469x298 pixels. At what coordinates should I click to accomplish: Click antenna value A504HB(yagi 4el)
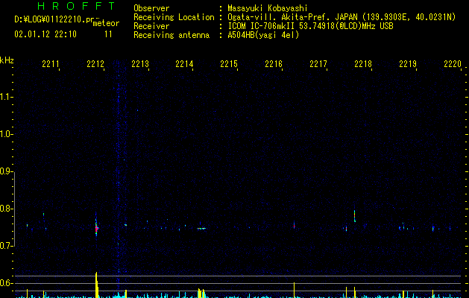[263, 35]
